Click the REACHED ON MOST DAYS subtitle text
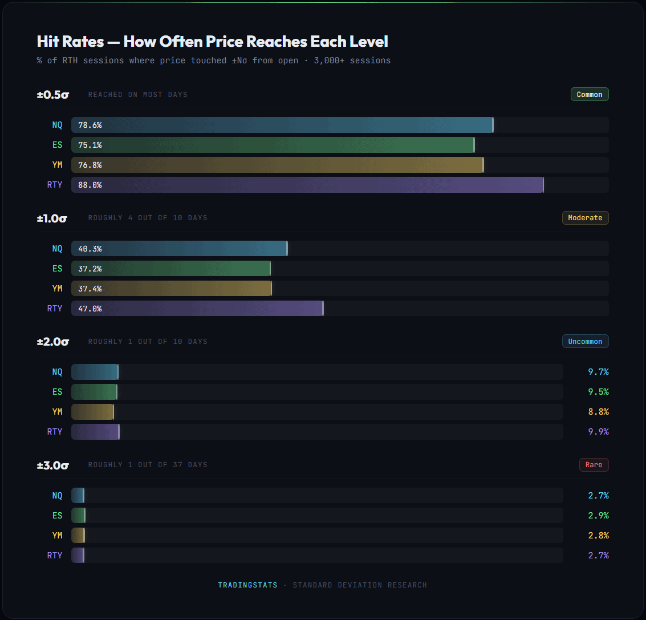Screen dimensions: 646x620 click(x=137, y=95)
